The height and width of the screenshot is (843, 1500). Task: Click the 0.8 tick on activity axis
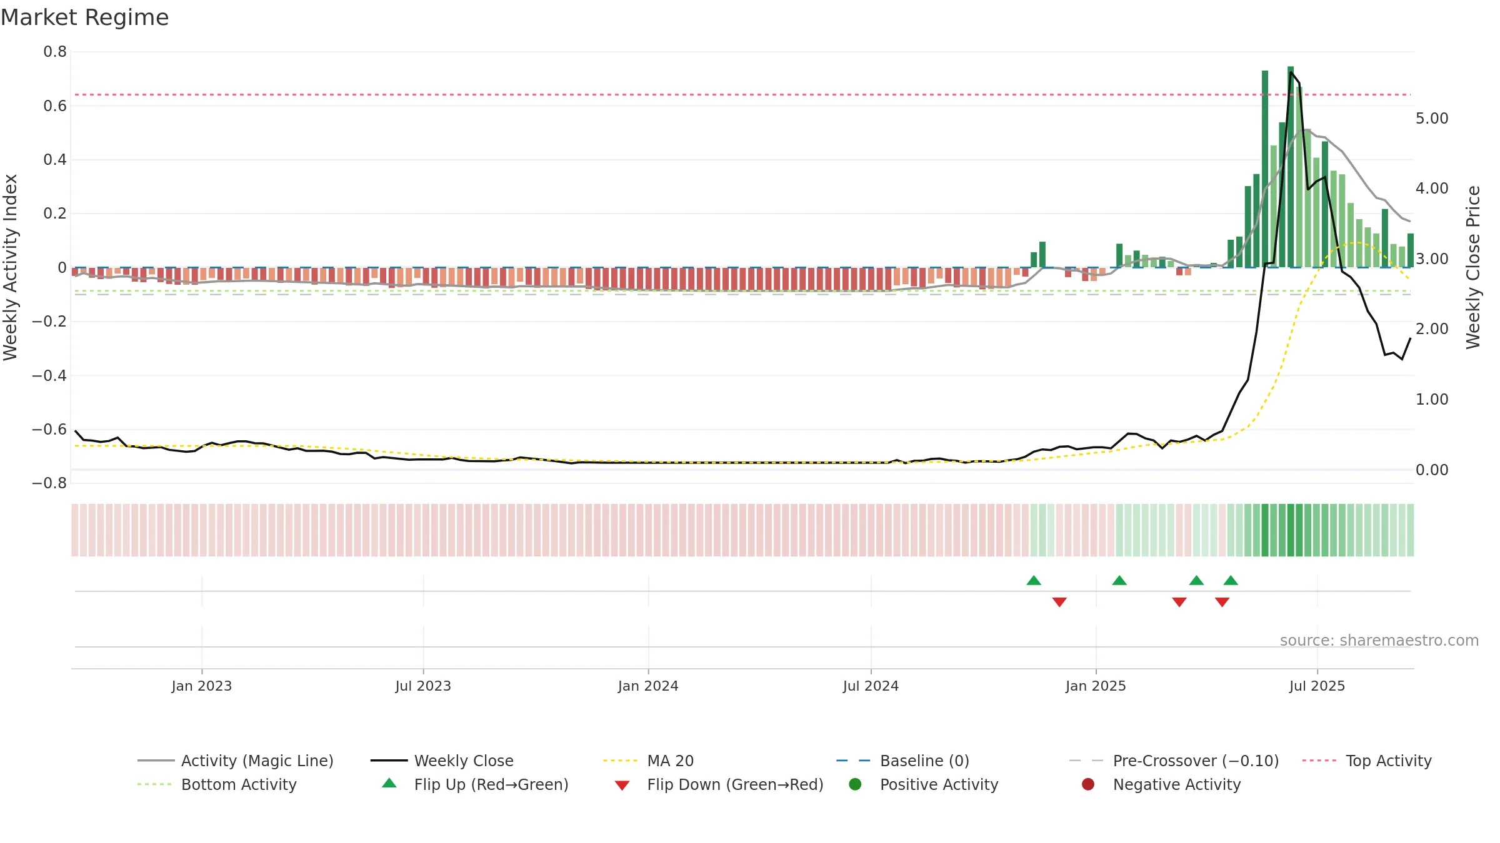55,52
